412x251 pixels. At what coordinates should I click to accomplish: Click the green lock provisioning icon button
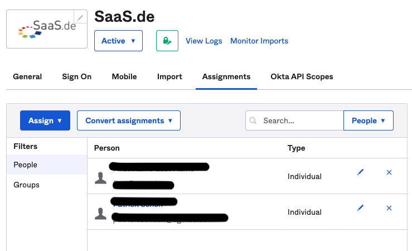pyautogui.click(x=167, y=41)
